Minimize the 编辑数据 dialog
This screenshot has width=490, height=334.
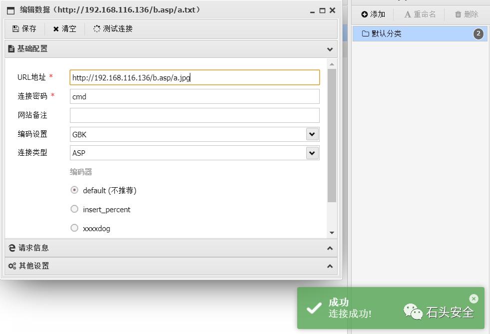(312, 11)
